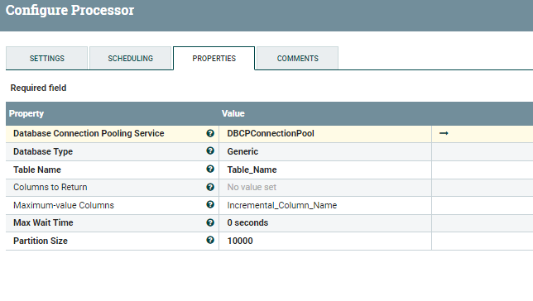Go to the COMMENTS tab

[x=297, y=58]
